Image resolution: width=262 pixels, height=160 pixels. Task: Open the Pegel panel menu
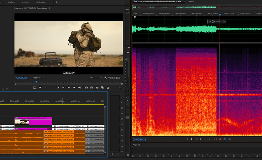pyautogui.click(x=139, y=145)
